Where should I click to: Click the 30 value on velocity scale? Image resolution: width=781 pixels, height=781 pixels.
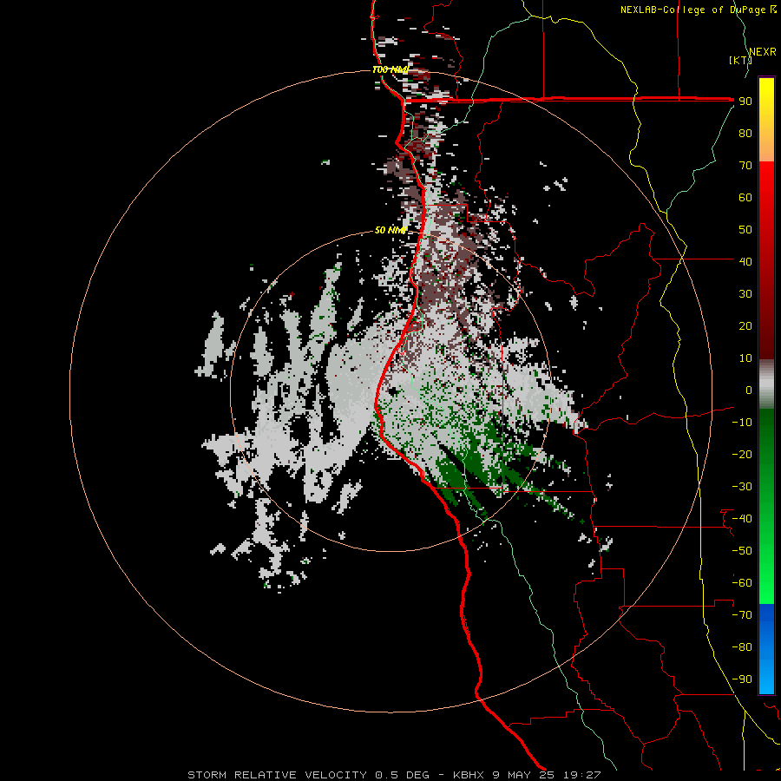point(745,294)
